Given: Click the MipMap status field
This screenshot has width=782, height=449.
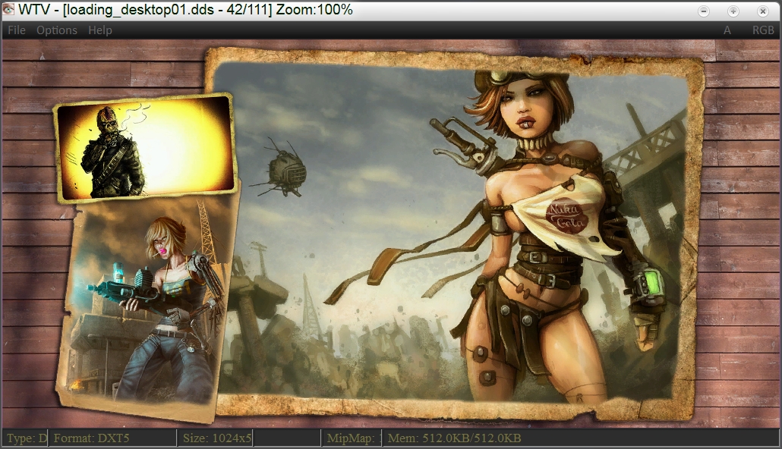Looking at the screenshot, I should (350, 438).
